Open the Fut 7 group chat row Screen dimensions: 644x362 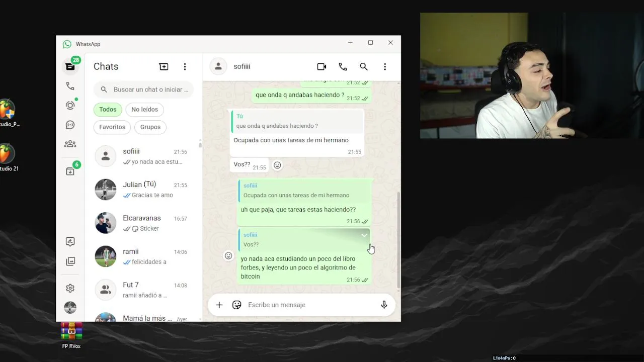(x=143, y=290)
